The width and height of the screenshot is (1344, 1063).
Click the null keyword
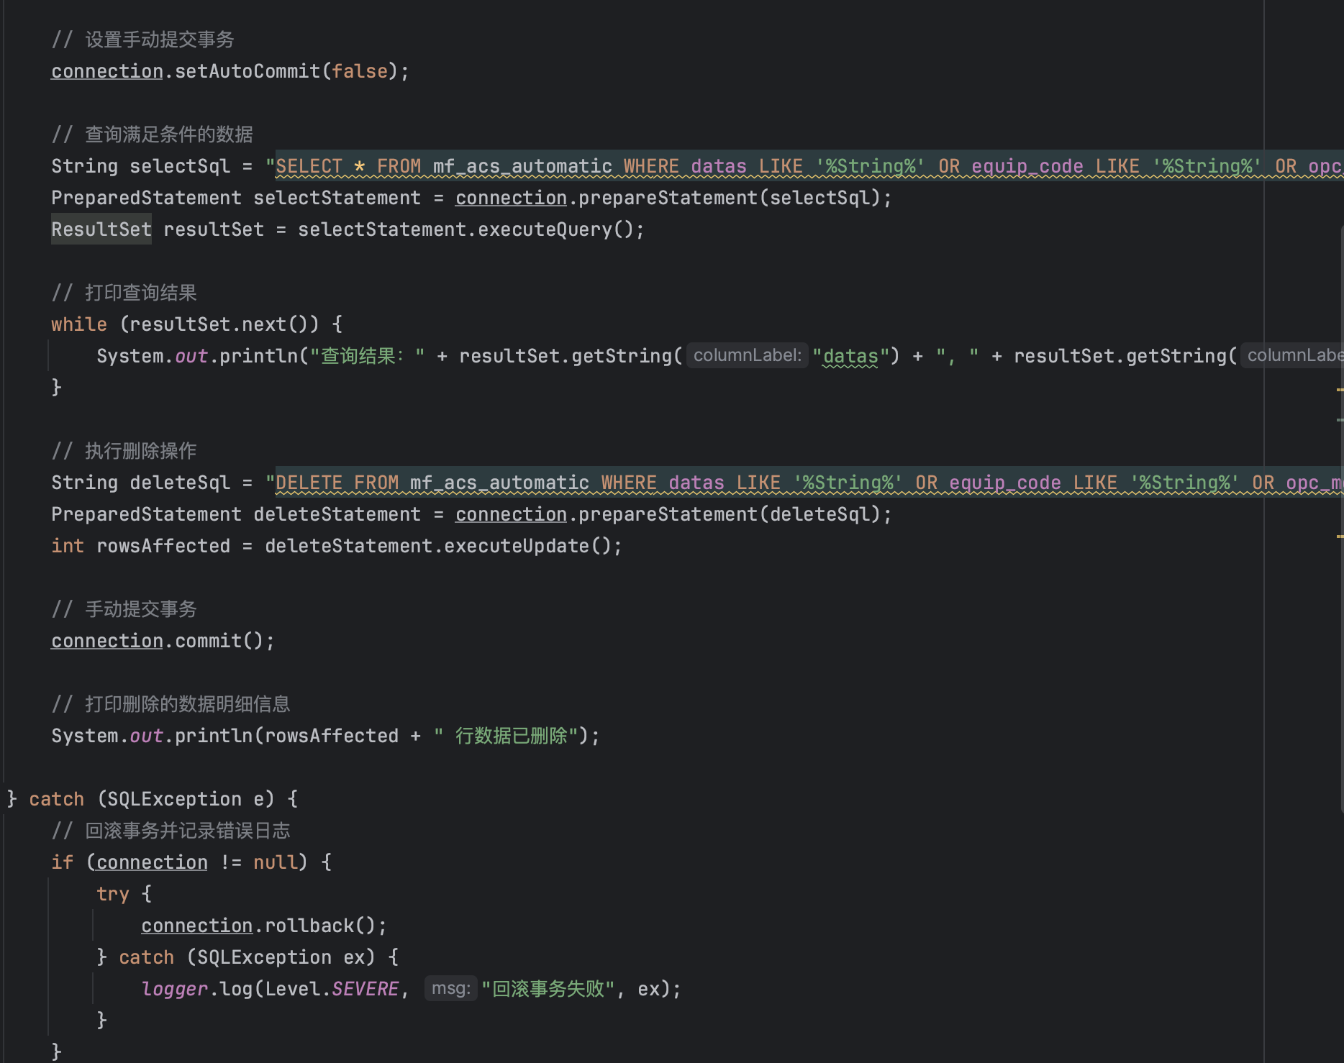coord(276,862)
